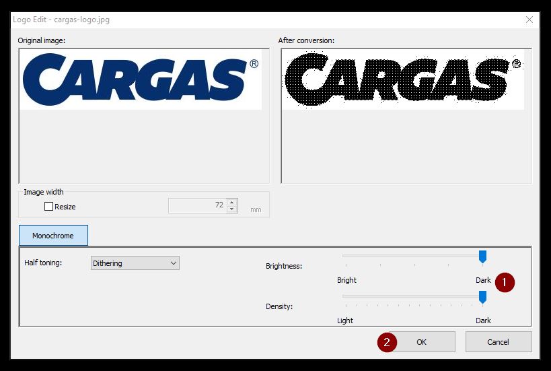
Task: Click the converted Cargas logo preview
Action: click(403, 79)
